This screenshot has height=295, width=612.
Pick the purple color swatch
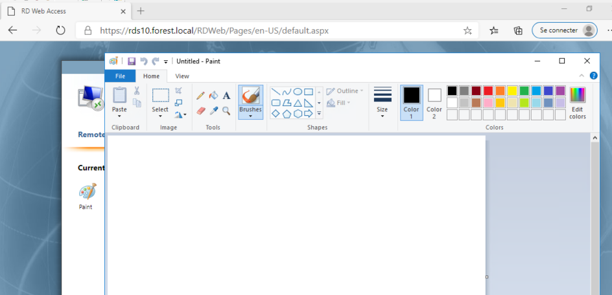560,91
